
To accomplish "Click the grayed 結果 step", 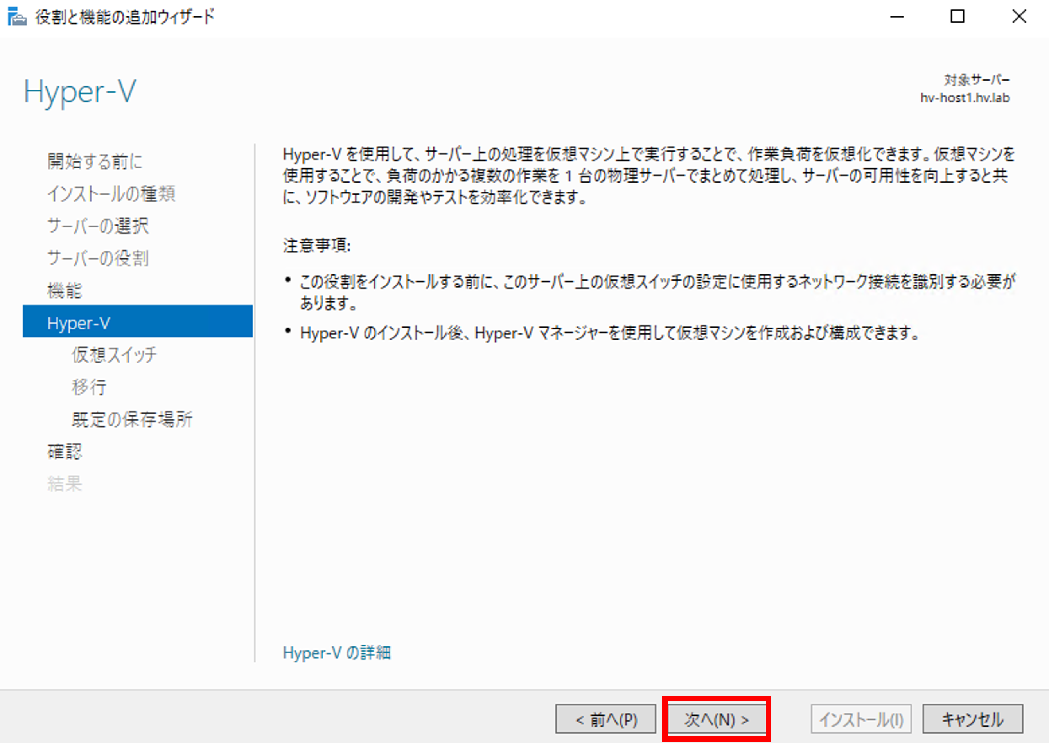I will [x=65, y=483].
